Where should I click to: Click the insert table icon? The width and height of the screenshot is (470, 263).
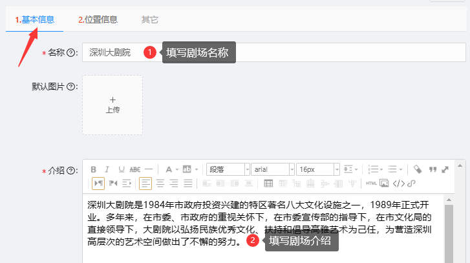click(x=268, y=184)
